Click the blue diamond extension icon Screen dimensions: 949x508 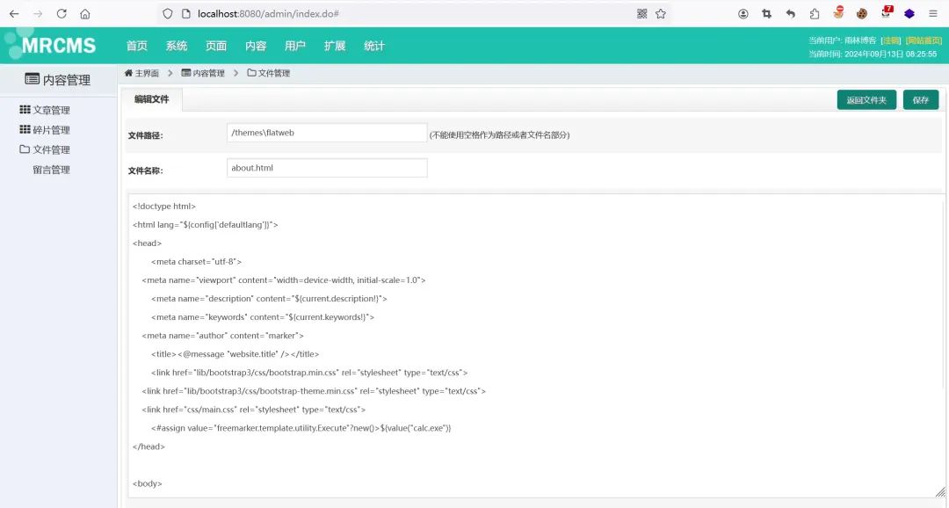[x=909, y=13]
